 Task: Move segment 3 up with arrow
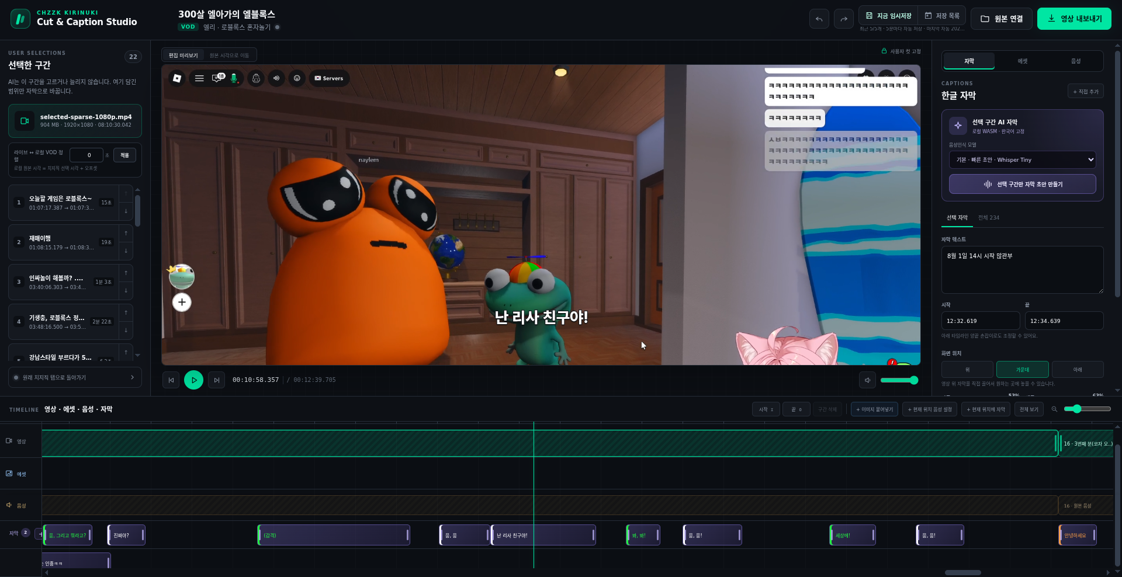tap(126, 273)
